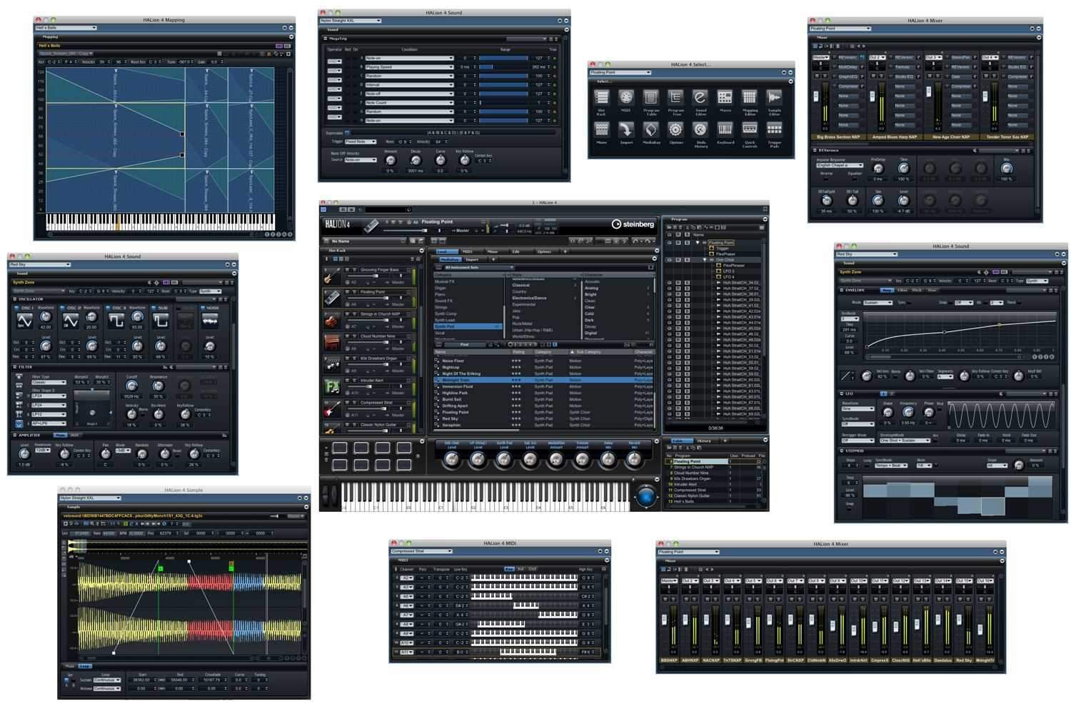Open Sound Editor icon in Select window

(x=700, y=97)
